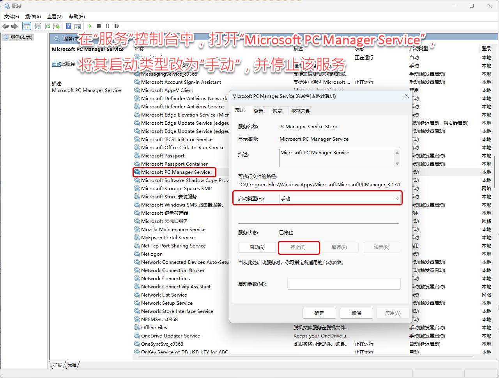The image size is (499, 378).
Task: Click the 应用(A) button
Action: [x=393, y=313]
